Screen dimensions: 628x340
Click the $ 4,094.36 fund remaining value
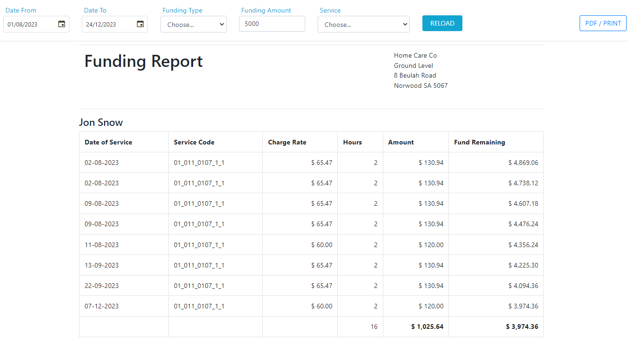523,286
